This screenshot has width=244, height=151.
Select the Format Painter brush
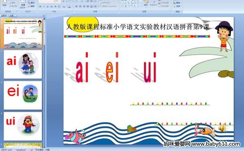13,6
